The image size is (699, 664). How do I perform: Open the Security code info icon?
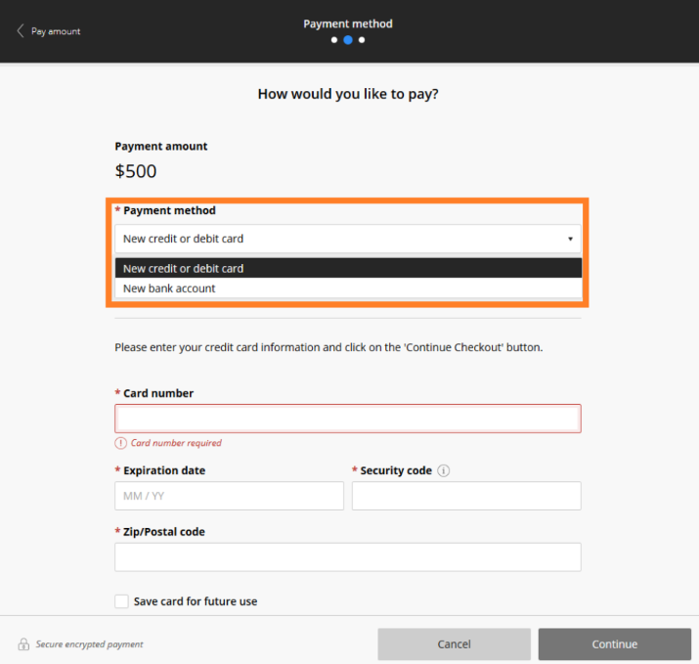443,470
